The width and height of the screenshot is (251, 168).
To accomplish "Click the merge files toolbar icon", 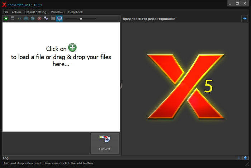I will [19, 19].
